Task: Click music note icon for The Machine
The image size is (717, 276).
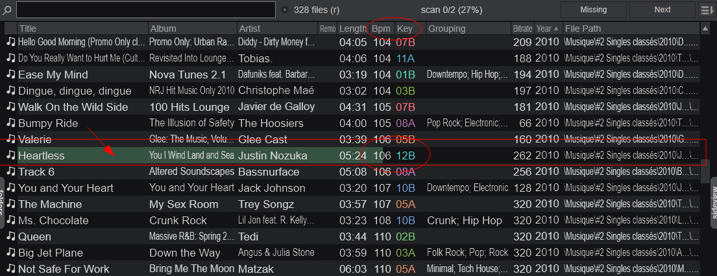Action: click(x=11, y=204)
